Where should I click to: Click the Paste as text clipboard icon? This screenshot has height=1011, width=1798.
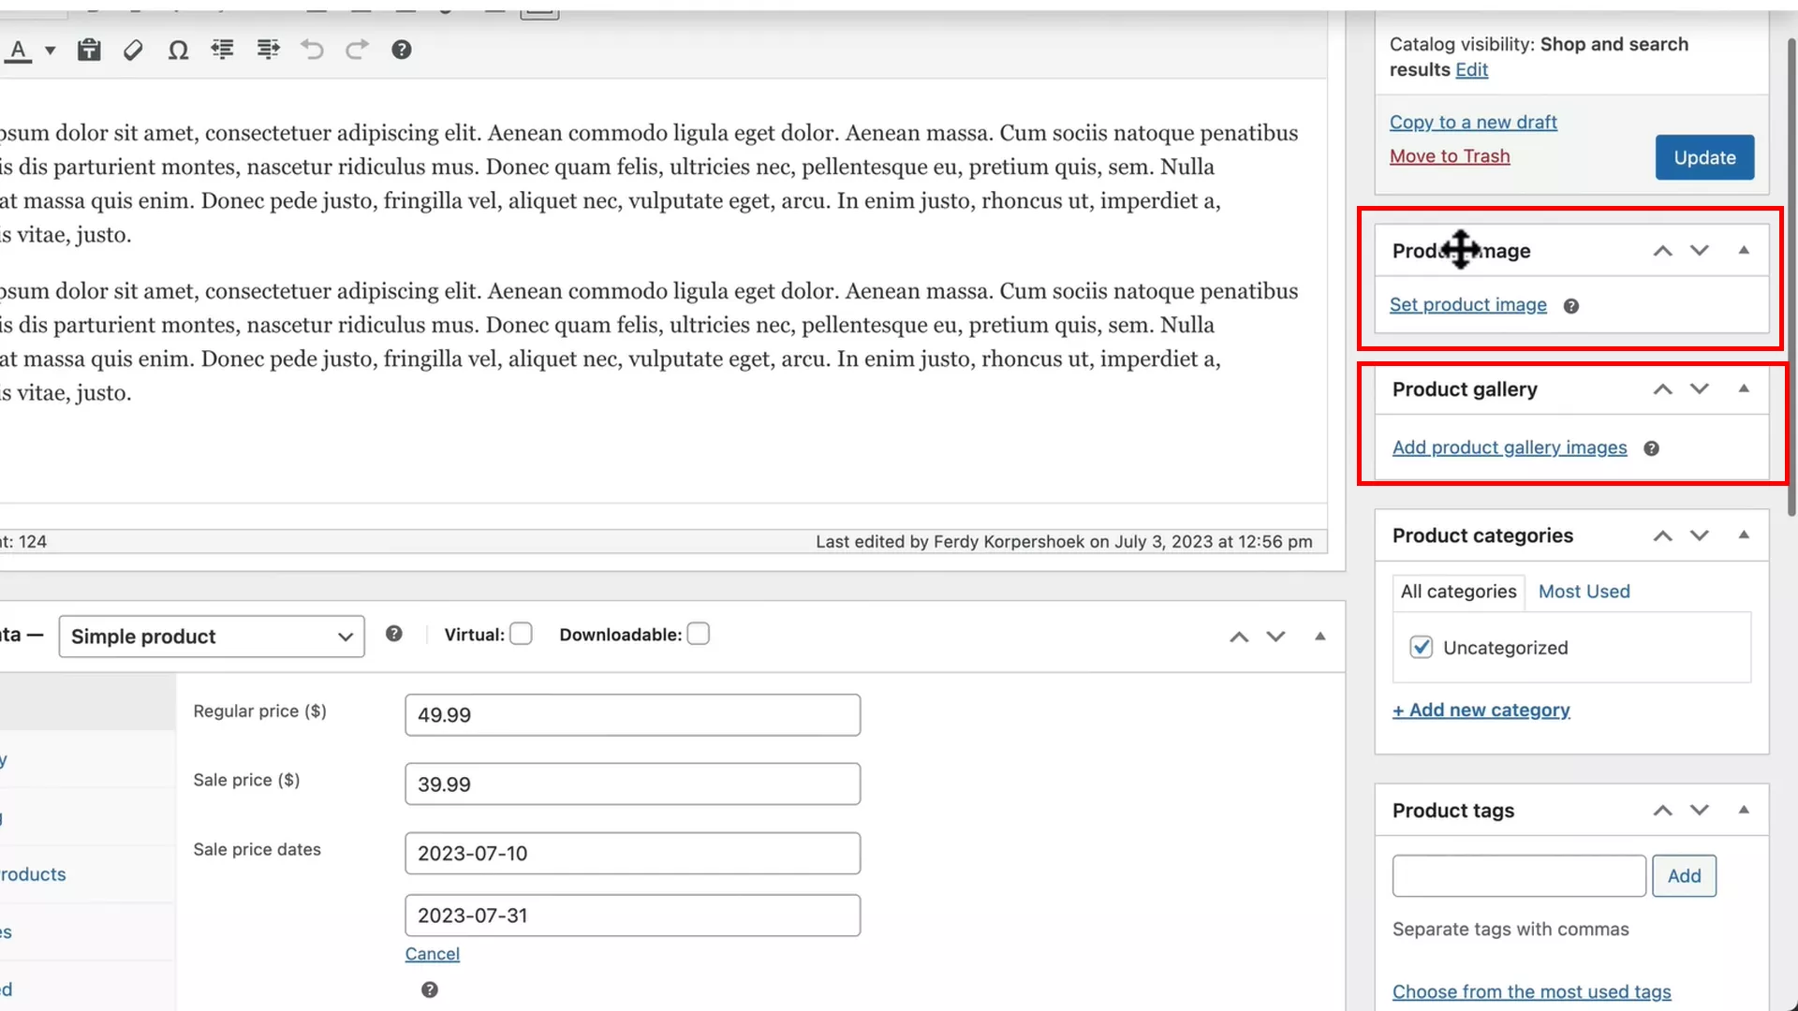click(x=89, y=50)
